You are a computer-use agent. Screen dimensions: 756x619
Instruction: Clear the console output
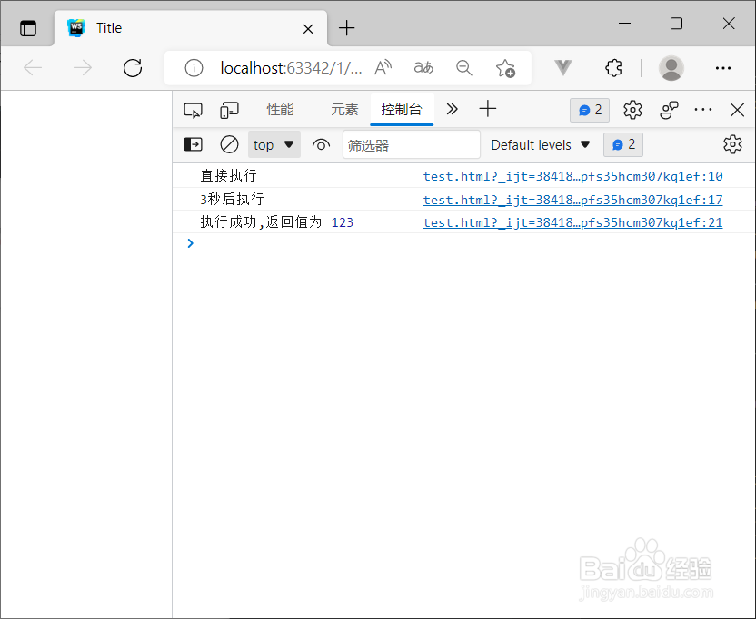229,143
